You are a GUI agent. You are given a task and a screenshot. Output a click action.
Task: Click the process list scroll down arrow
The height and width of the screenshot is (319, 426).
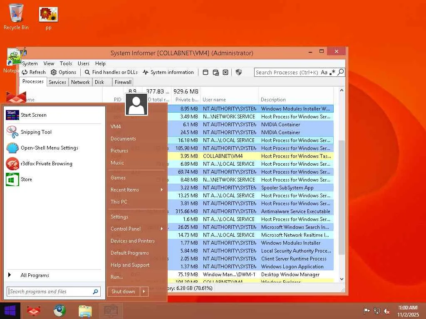[342, 279]
